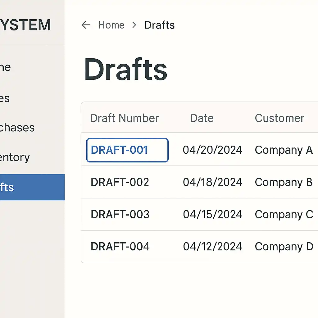Open the DRAFT-001 link

coord(119,150)
